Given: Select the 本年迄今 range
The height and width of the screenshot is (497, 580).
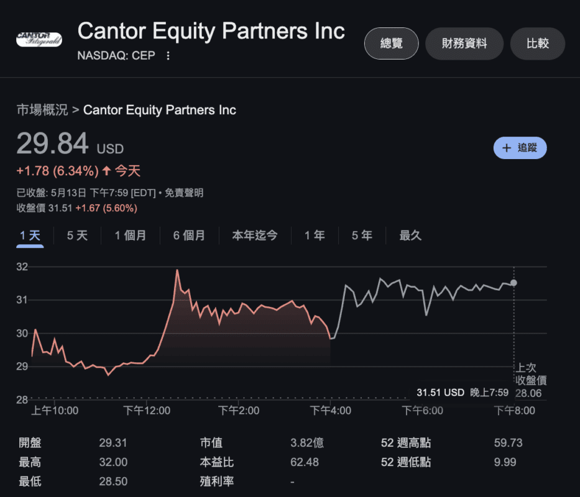Looking at the screenshot, I should [x=255, y=235].
